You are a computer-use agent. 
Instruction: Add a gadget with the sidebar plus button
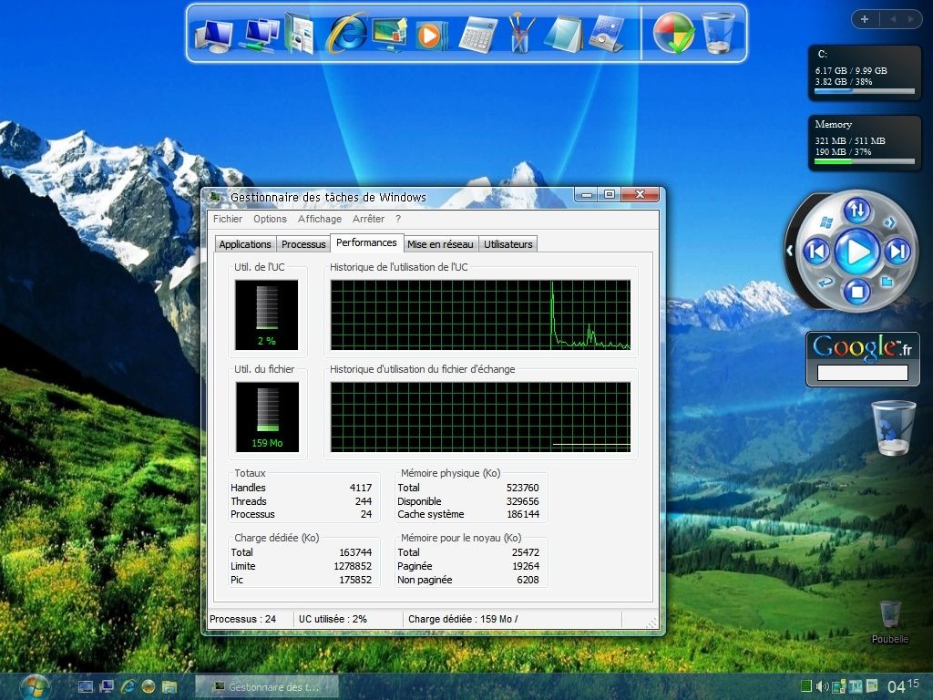click(865, 19)
